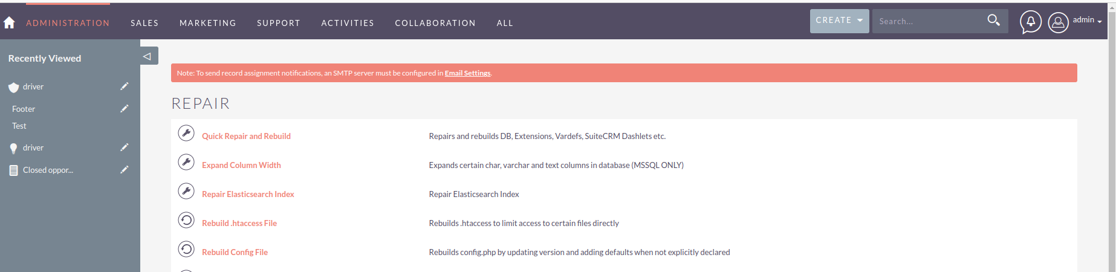Open the CREATE dropdown
The height and width of the screenshot is (272, 1116).
[x=839, y=21]
